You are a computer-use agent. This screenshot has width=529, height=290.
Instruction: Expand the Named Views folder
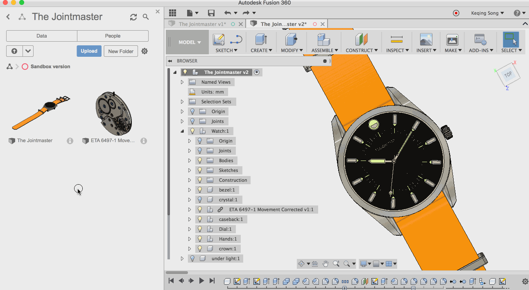(182, 82)
